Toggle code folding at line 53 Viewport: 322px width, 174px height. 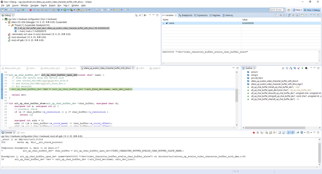8,75
